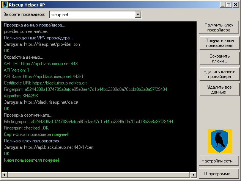Viewport: 241px width, 181px height.
Task: Open Настройки сети... network settings
Action: pos(219,161)
